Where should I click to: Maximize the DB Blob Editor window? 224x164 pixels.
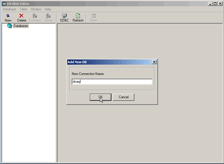click(215, 4)
